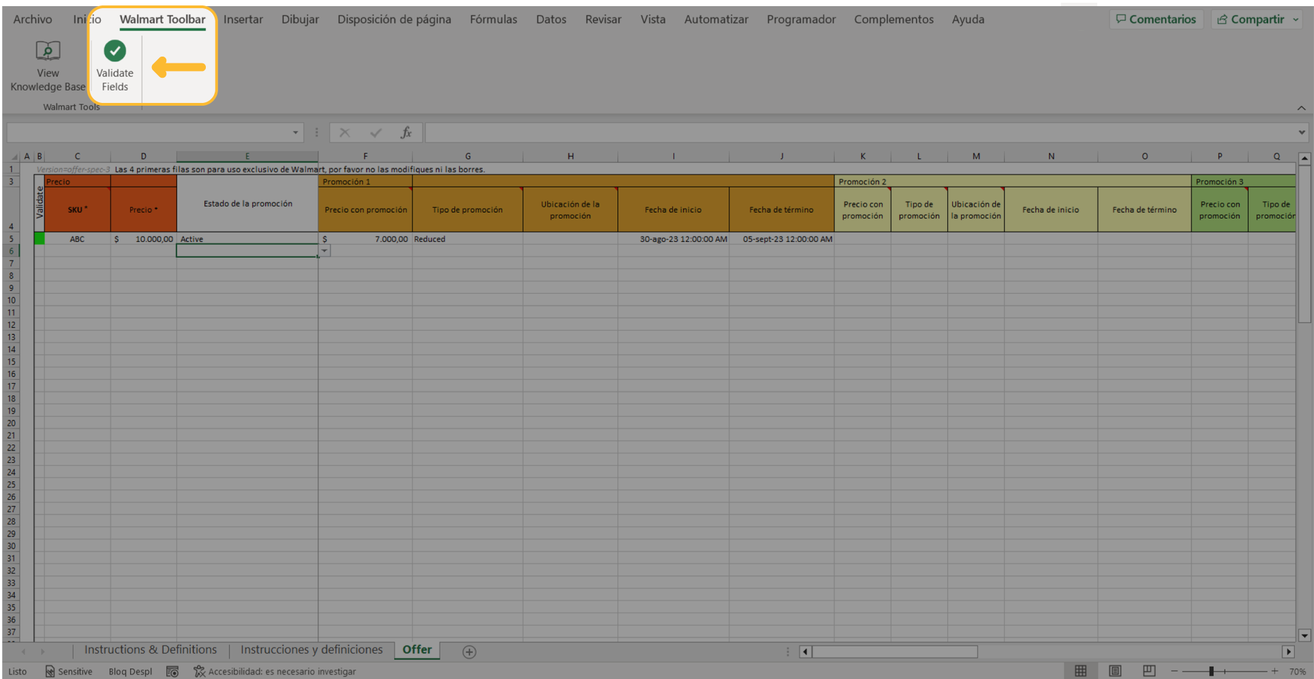The height and width of the screenshot is (679, 1314).
Task: Open the Compartir dropdown arrow
Action: coord(1296,20)
